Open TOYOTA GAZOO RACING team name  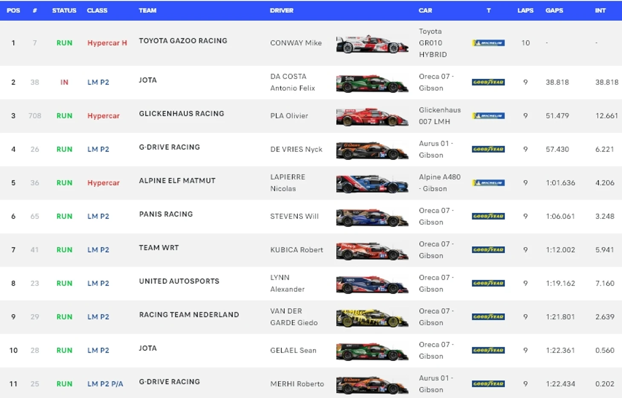click(x=183, y=41)
